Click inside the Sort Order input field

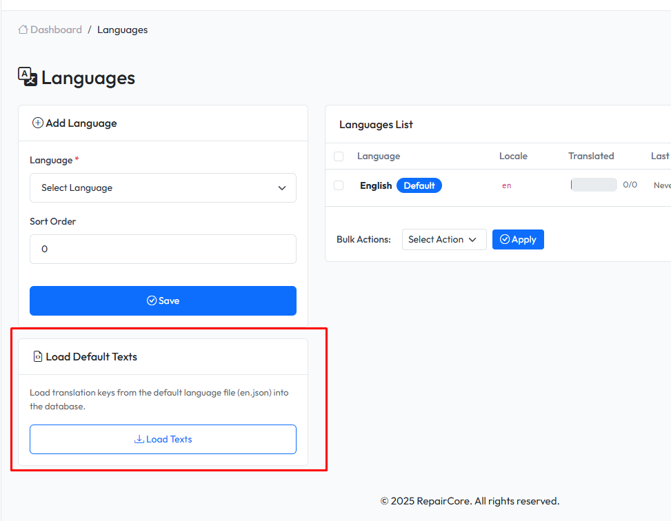(x=163, y=249)
